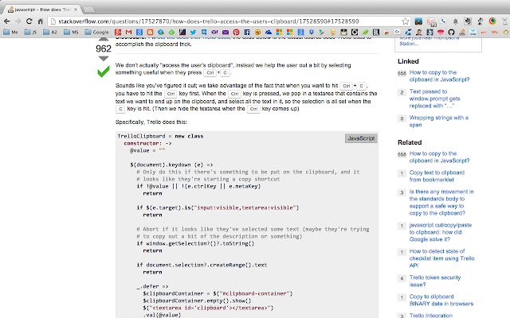The width and height of the screenshot is (510, 318).
Task: Reload the Stack Overflow page
Action: coord(29,21)
